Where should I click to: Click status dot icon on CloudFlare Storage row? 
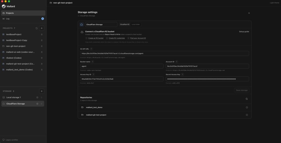click(37, 104)
